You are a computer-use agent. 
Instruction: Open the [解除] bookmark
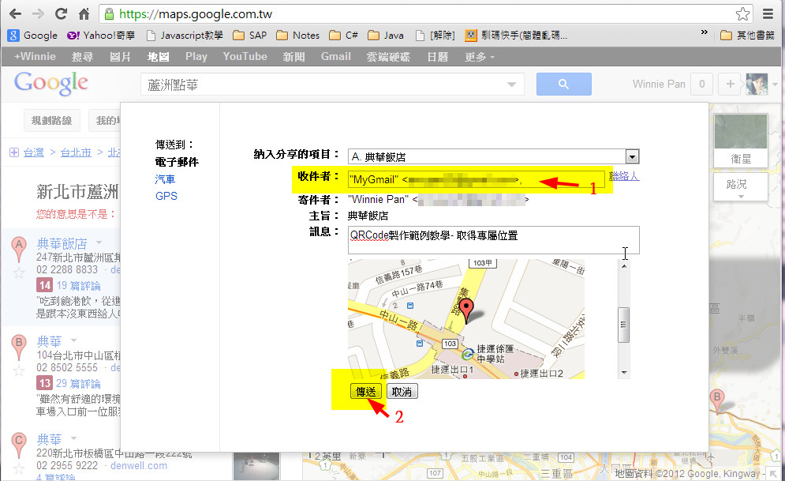435,35
